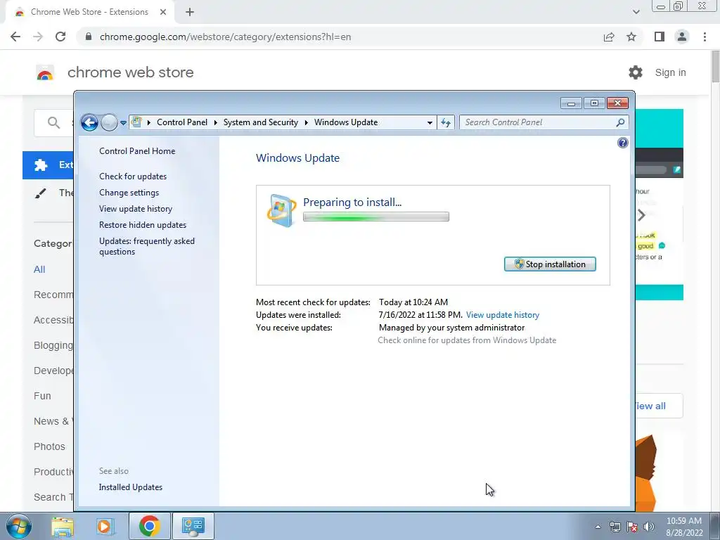Go to System and Security breadcrumb
Image resolution: width=720 pixels, height=540 pixels.
point(260,122)
